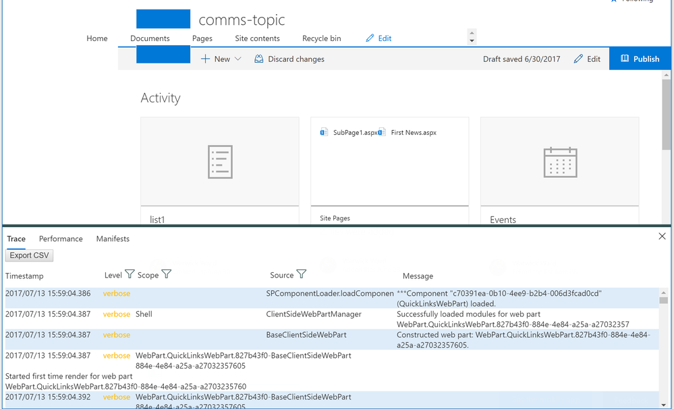Open the Events calendar card icon
674x409 pixels.
point(560,162)
